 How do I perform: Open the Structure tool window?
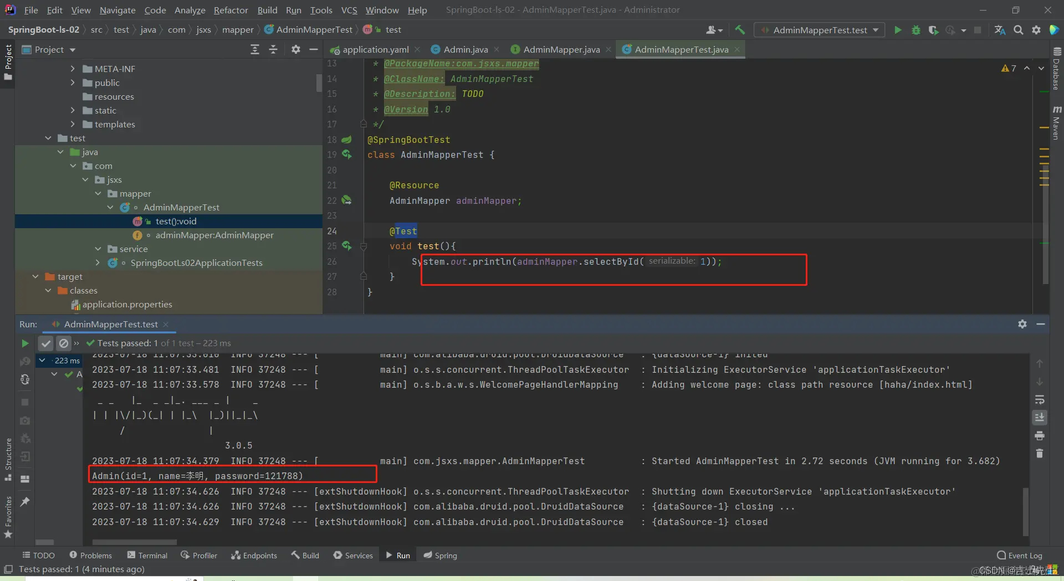8,459
